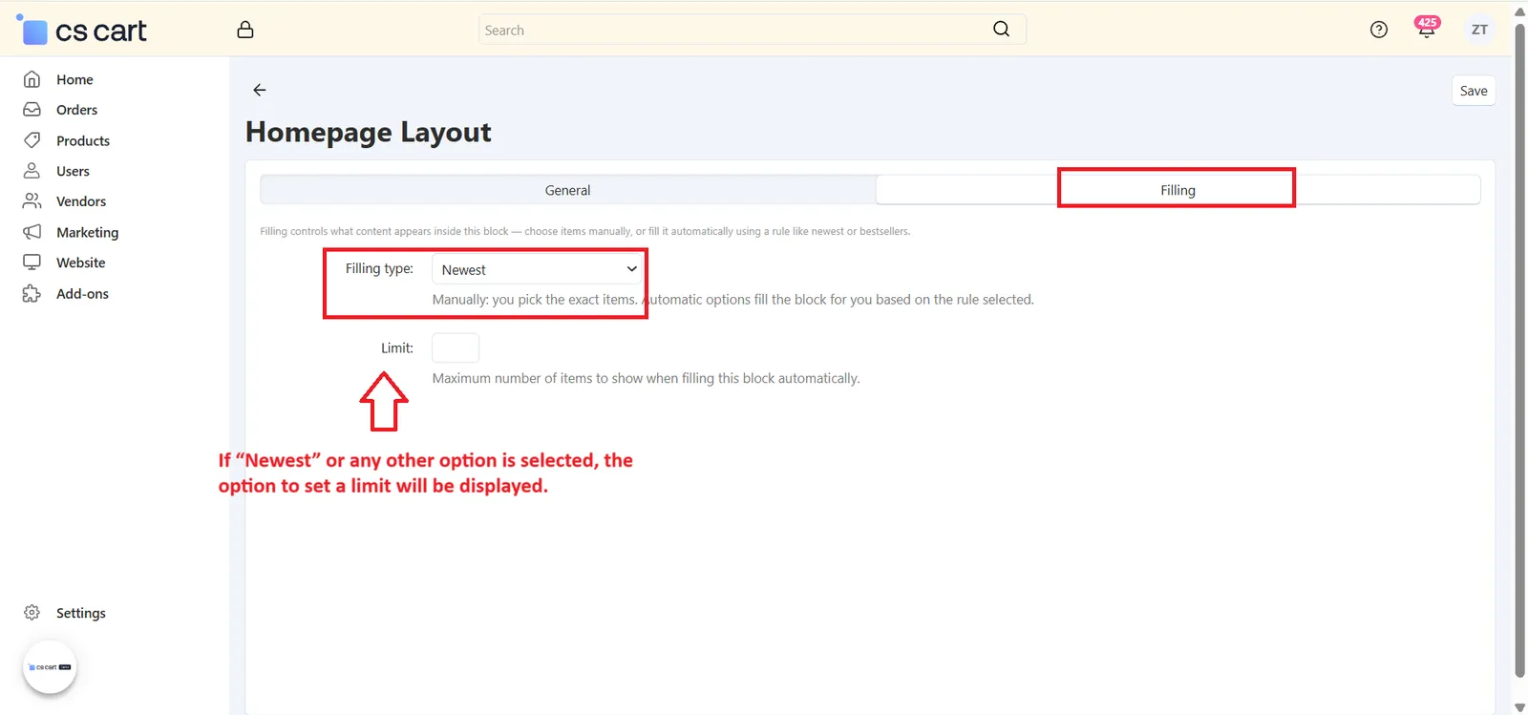Click the Save button

tap(1474, 91)
